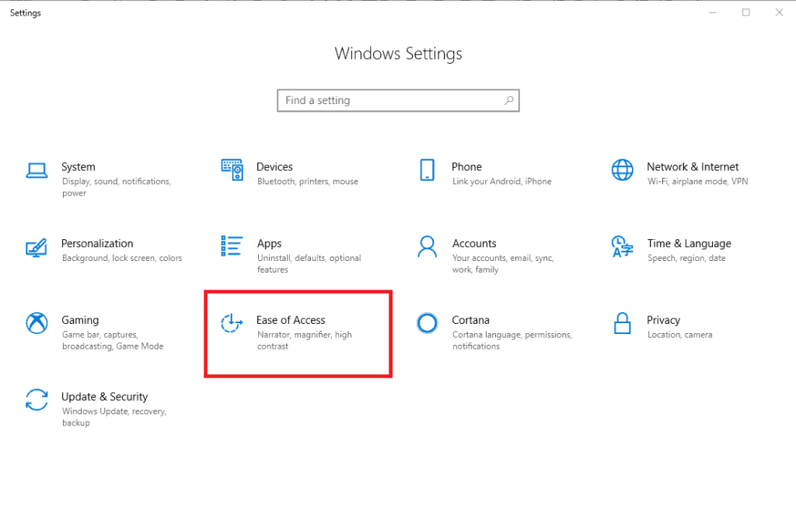
Task: Click 'Game bar, captures, broadcasting' description
Action: pyautogui.click(x=113, y=340)
